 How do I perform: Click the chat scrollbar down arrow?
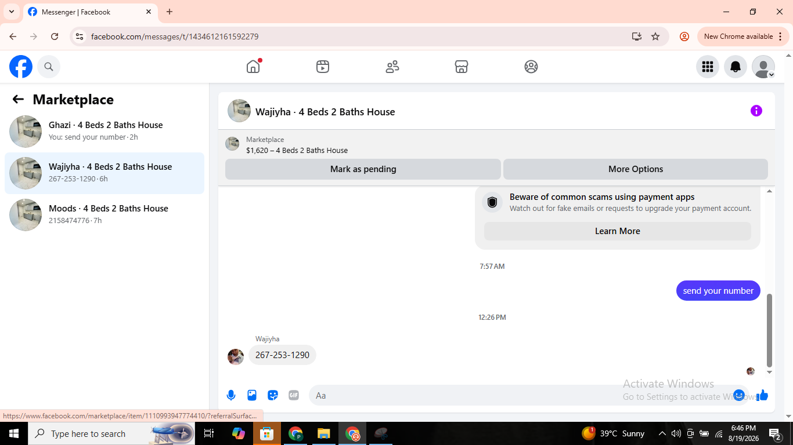point(770,372)
